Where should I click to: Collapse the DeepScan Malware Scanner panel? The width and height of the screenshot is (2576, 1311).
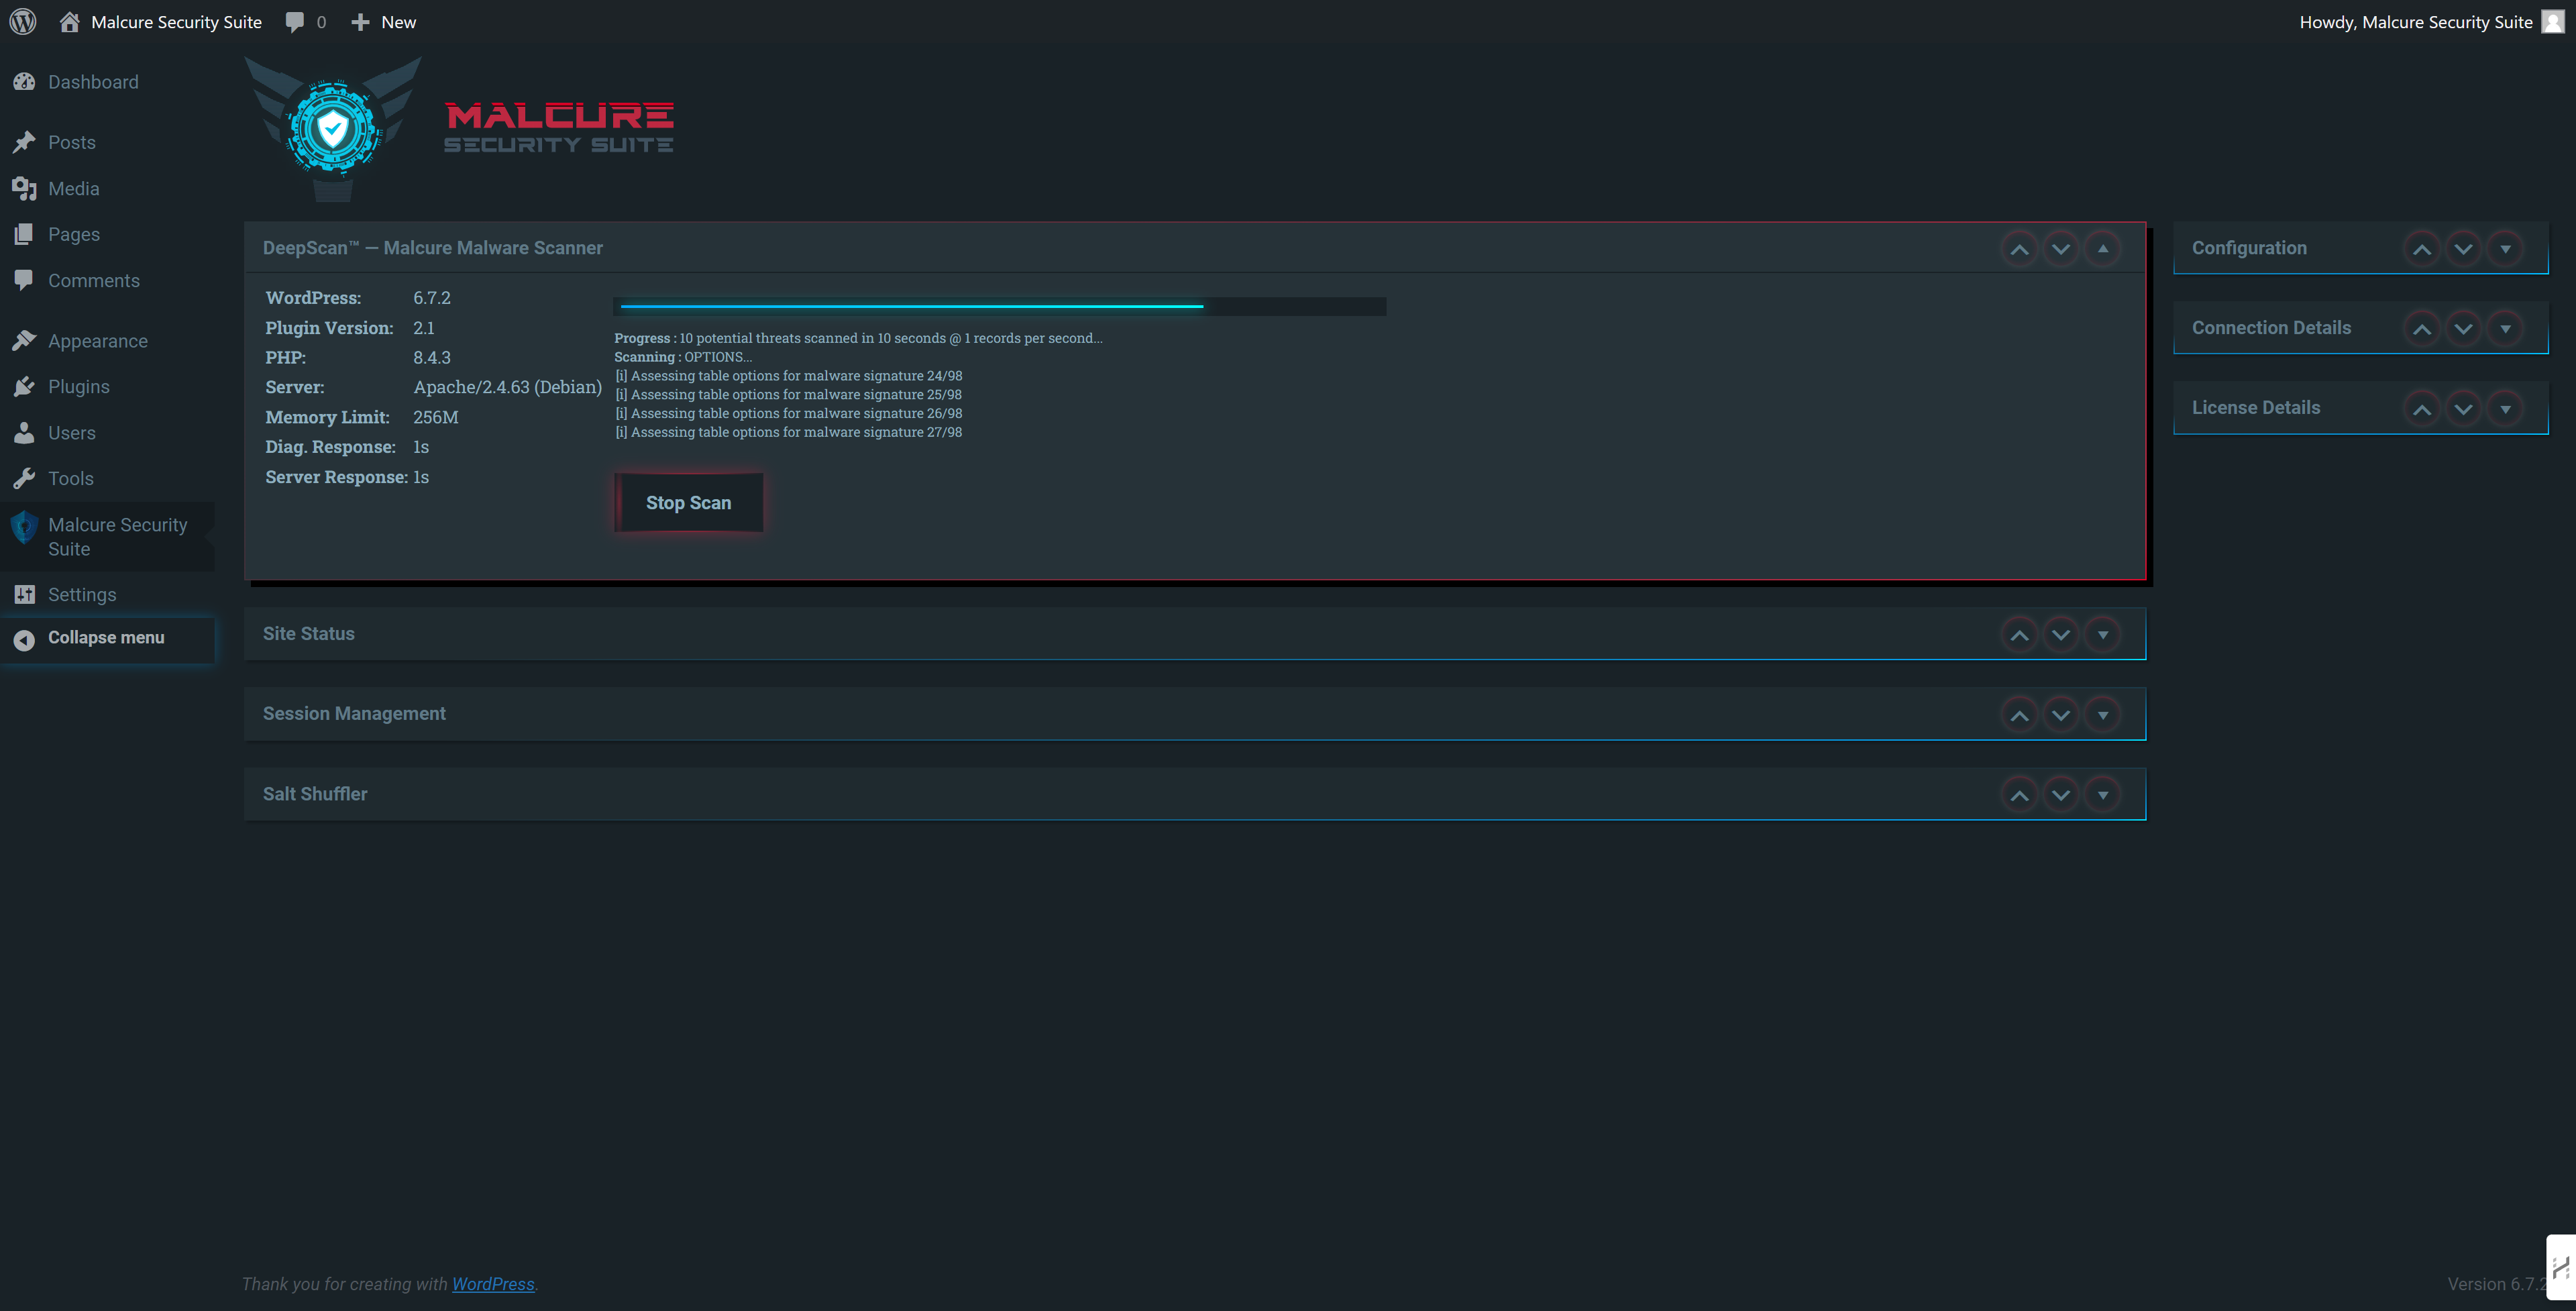click(x=2103, y=249)
